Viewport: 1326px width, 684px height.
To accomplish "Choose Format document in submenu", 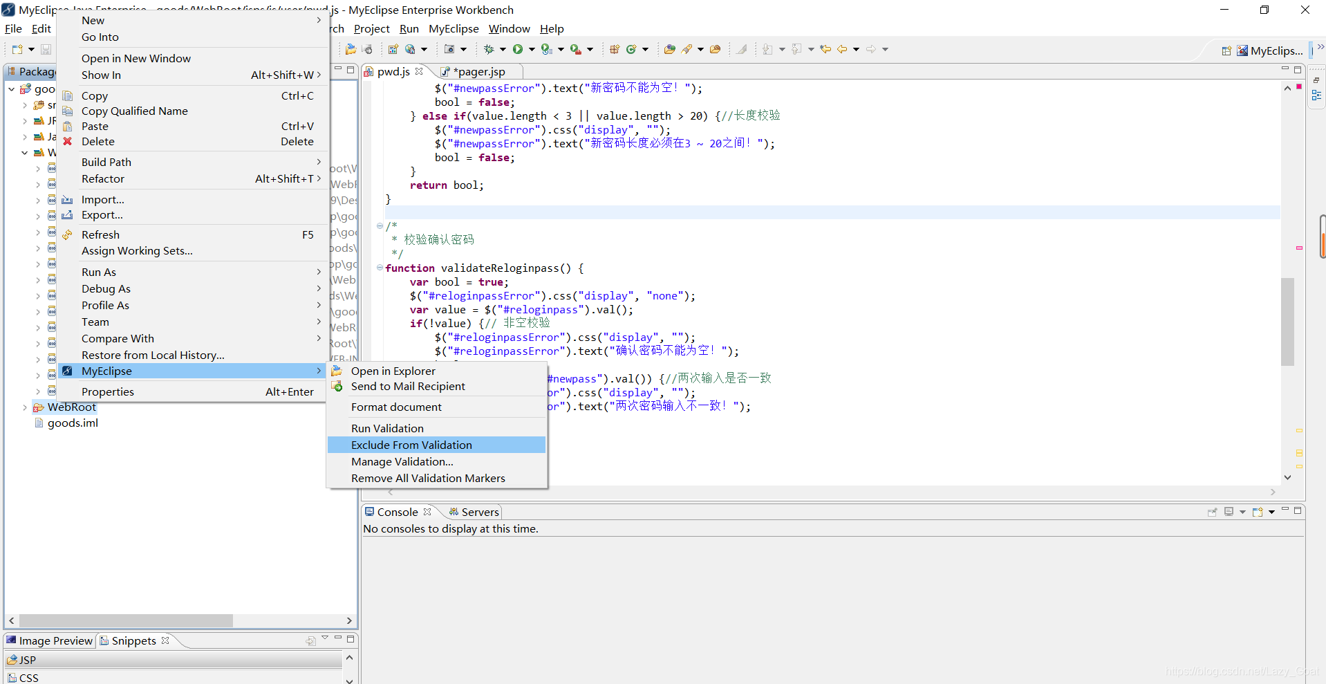I will click(436, 407).
